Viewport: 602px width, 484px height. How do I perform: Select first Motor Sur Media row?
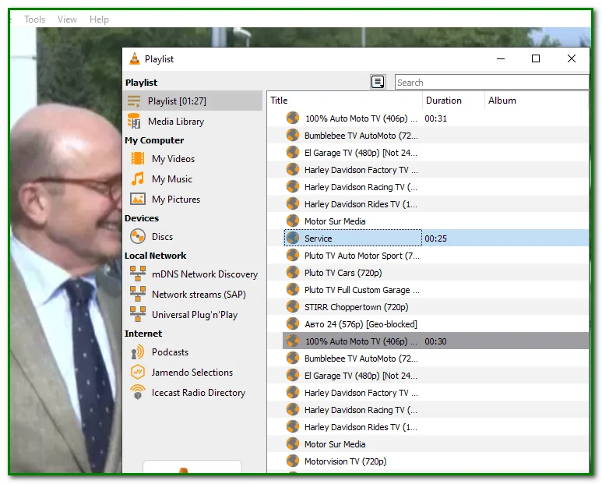428,221
